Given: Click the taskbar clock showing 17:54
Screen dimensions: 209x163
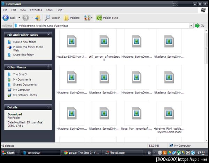Looking at the screenshot, I should tap(201, 153).
